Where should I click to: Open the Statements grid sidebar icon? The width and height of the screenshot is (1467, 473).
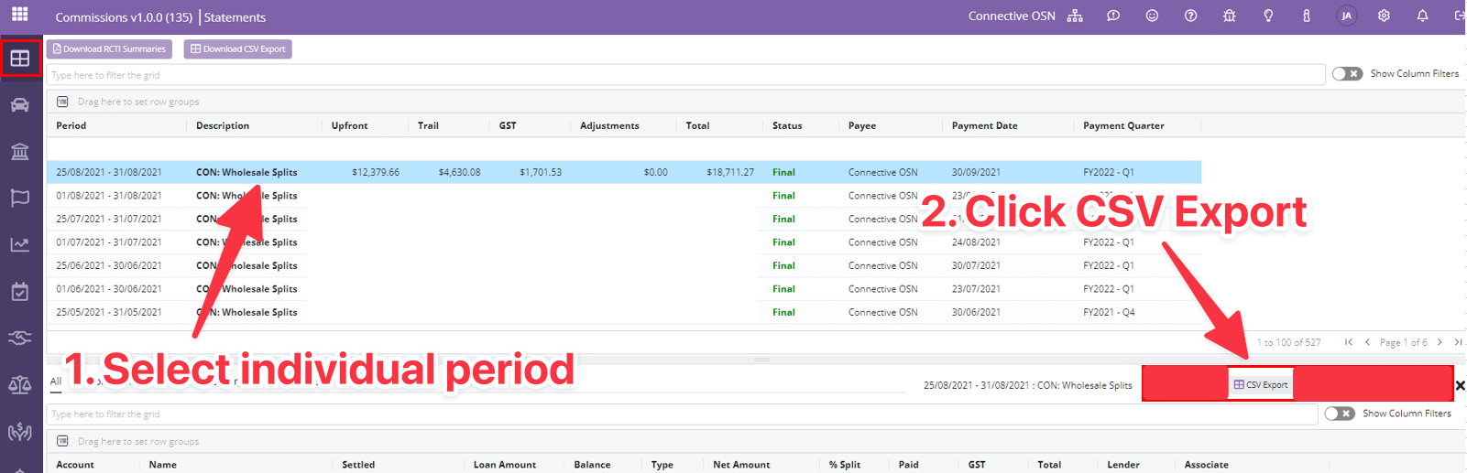20,59
